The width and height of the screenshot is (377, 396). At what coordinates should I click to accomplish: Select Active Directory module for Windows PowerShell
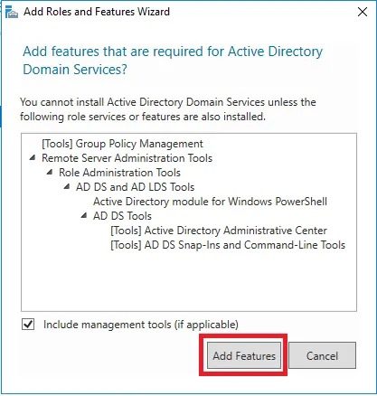tap(210, 202)
